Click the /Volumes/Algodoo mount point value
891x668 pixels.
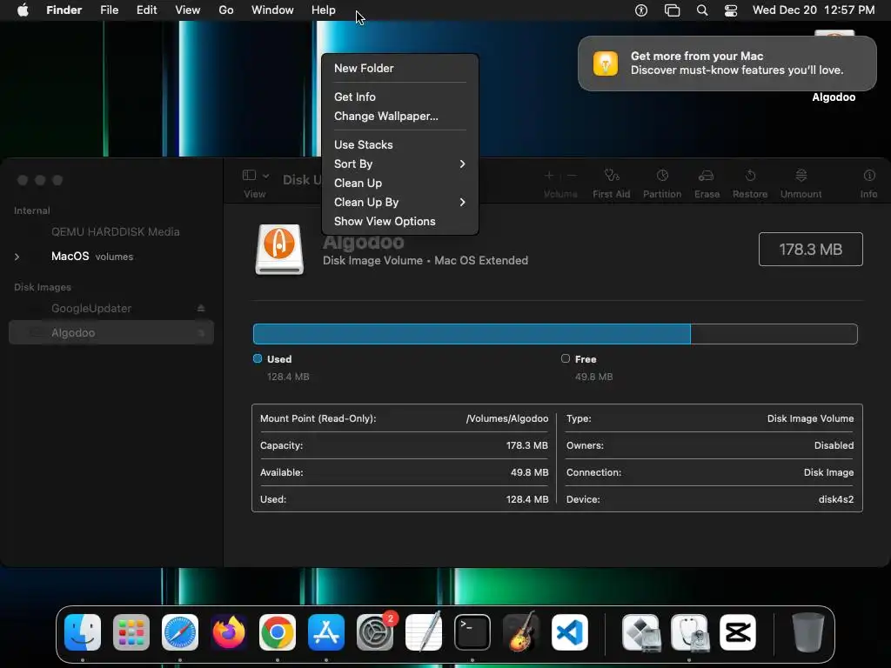click(x=507, y=418)
